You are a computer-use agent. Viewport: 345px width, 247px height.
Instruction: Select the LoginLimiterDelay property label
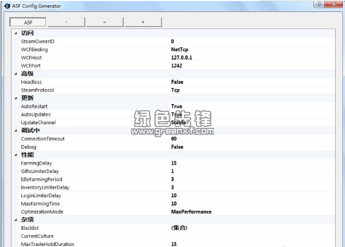pyautogui.click(x=41, y=196)
